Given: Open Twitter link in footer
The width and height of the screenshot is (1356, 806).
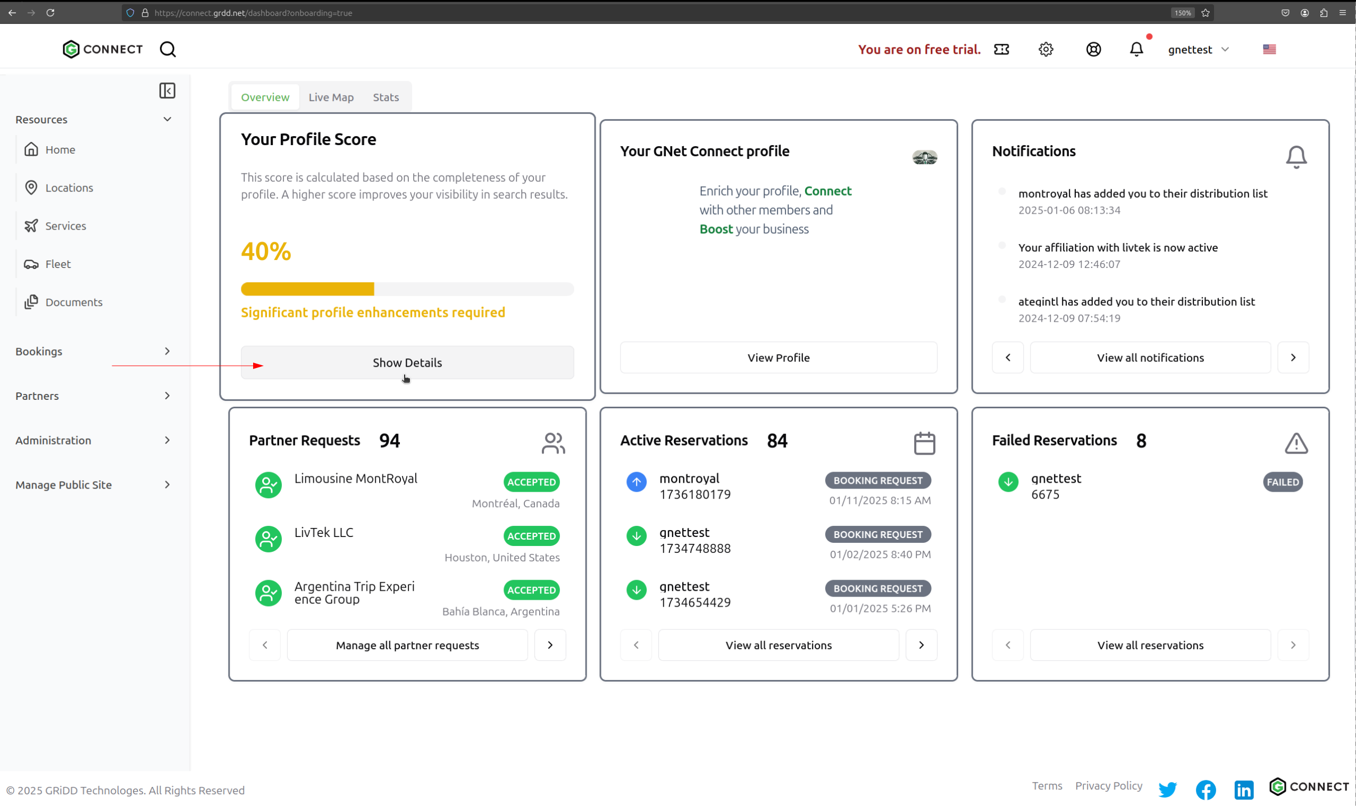Looking at the screenshot, I should click(1167, 789).
